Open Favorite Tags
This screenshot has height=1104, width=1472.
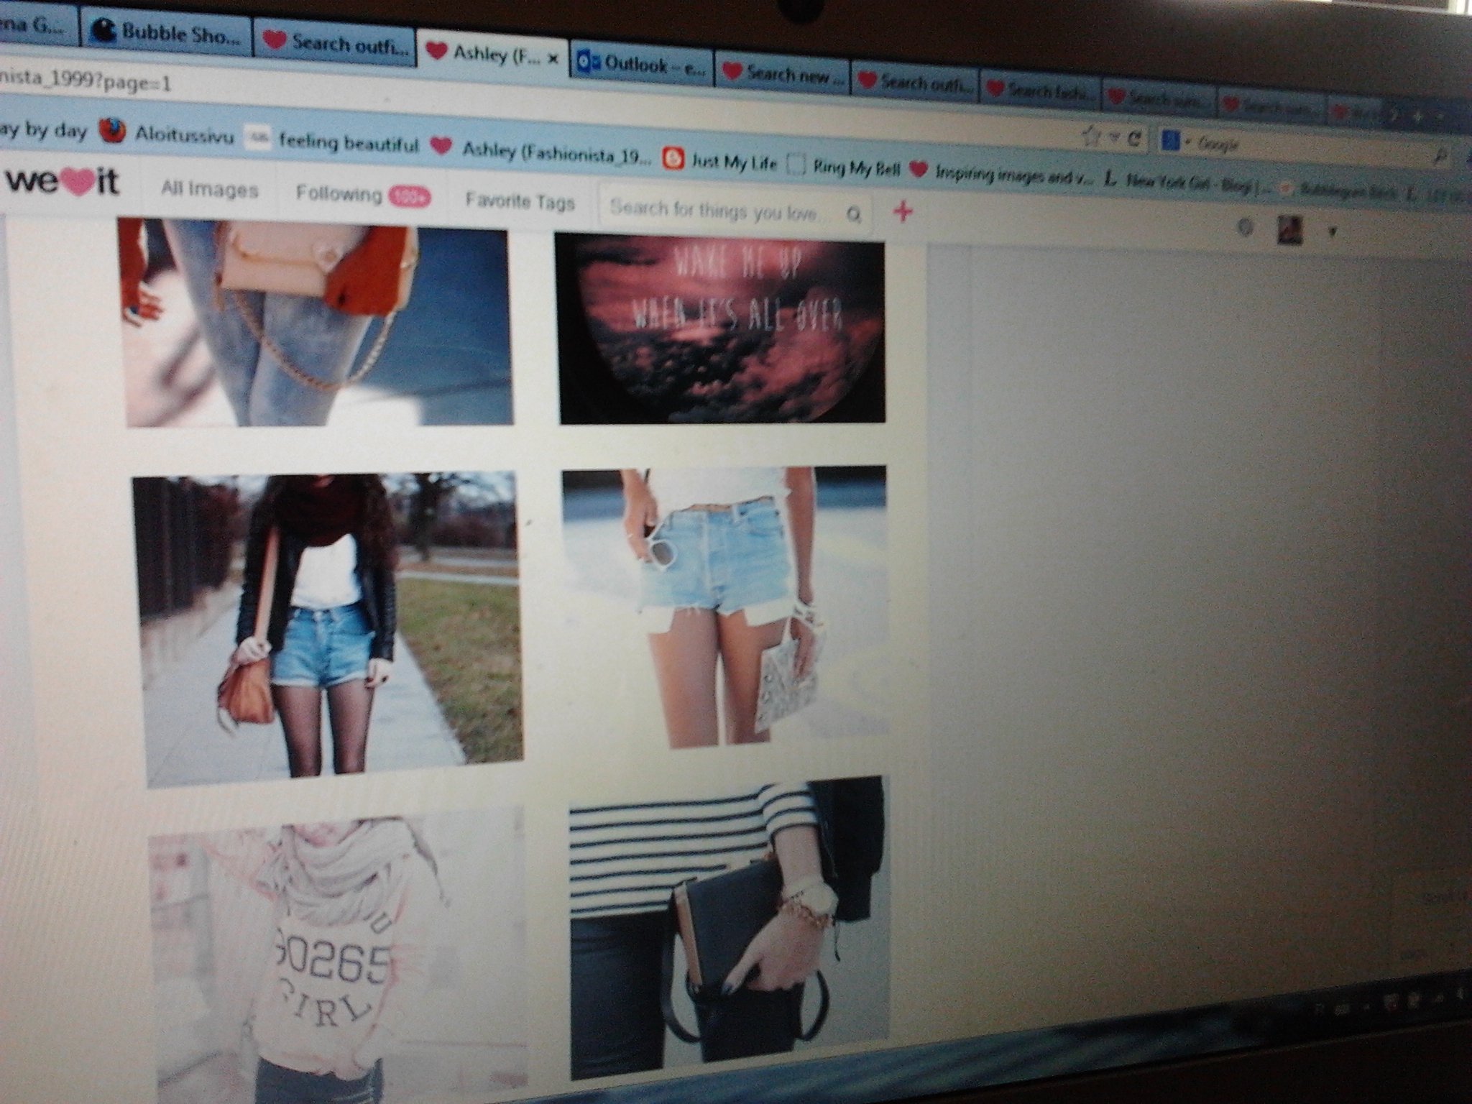[x=520, y=202]
